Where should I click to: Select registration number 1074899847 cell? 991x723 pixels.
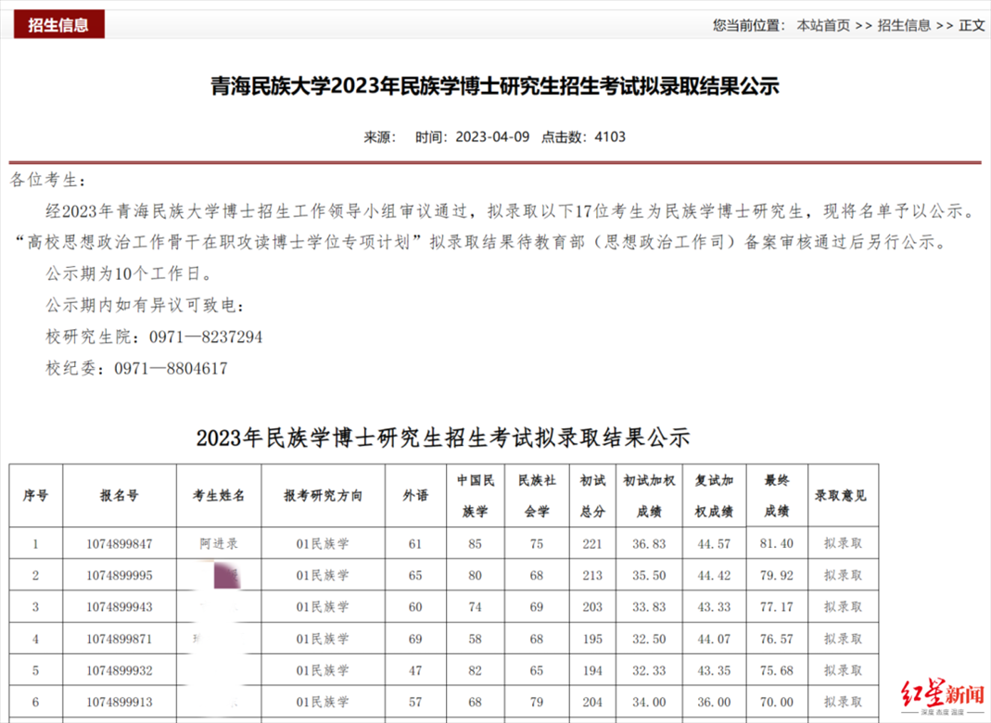coord(119,544)
